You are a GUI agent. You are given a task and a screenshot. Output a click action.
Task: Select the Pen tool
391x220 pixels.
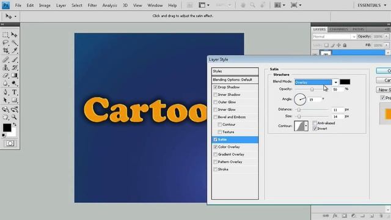coord(5,92)
